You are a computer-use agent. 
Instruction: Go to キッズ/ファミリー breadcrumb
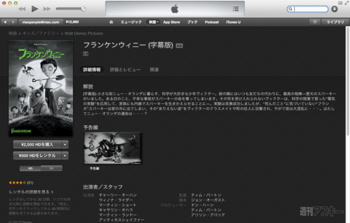[x=41, y=33]
